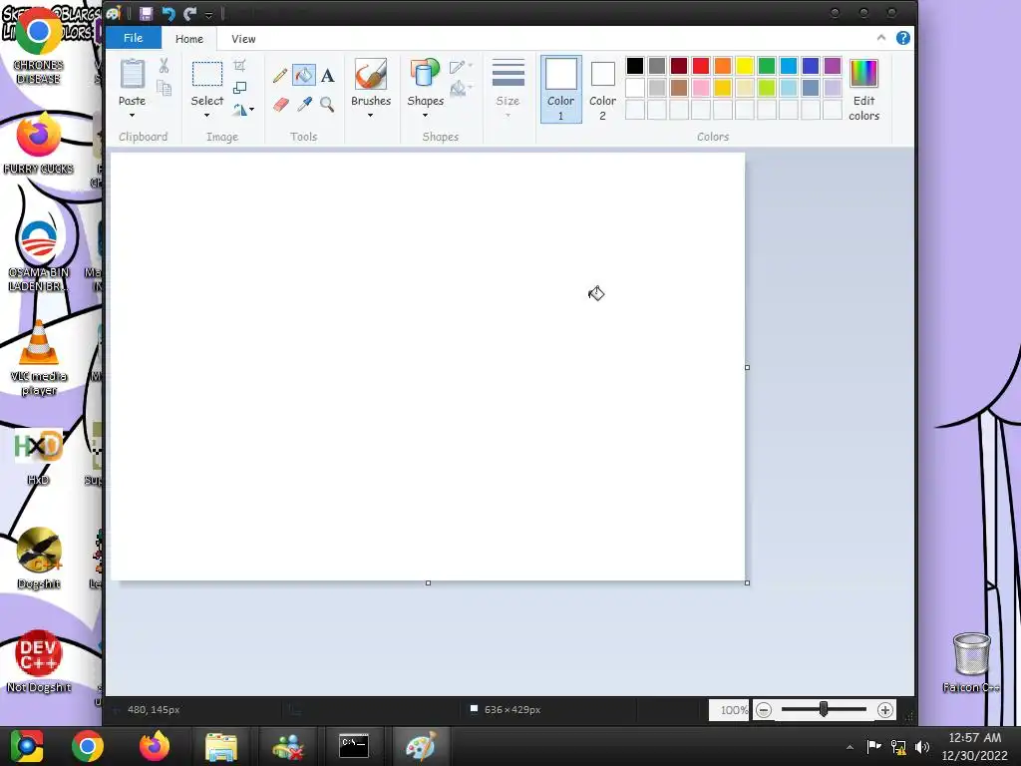Screen dimensions: 1021x766
Task: Show hidden tray icons arrow
Action: pyautogui.click(x=850, y=747)
